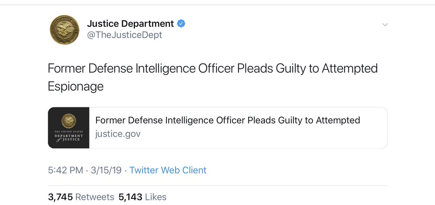This screenshot has height=205, width=435.
Task: Visit the @TheJusticeDept handle
Action: coord(124,35)
